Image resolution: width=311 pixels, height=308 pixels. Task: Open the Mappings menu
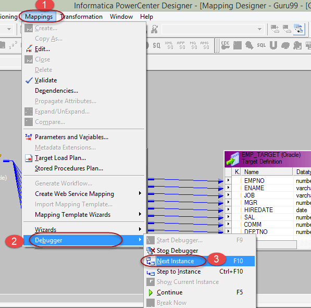click(39, 17)
